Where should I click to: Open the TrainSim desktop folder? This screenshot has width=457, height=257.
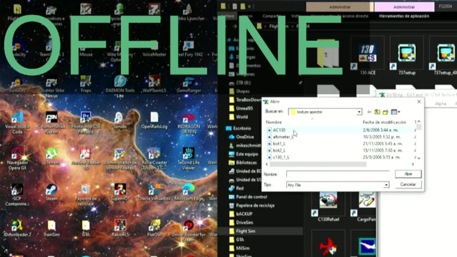point(51,228)
